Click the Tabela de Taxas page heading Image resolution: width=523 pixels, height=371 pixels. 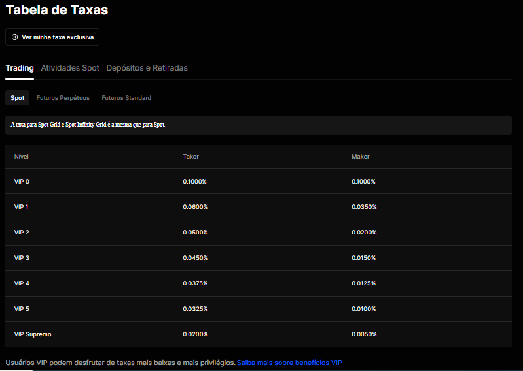tap(57, 10)
